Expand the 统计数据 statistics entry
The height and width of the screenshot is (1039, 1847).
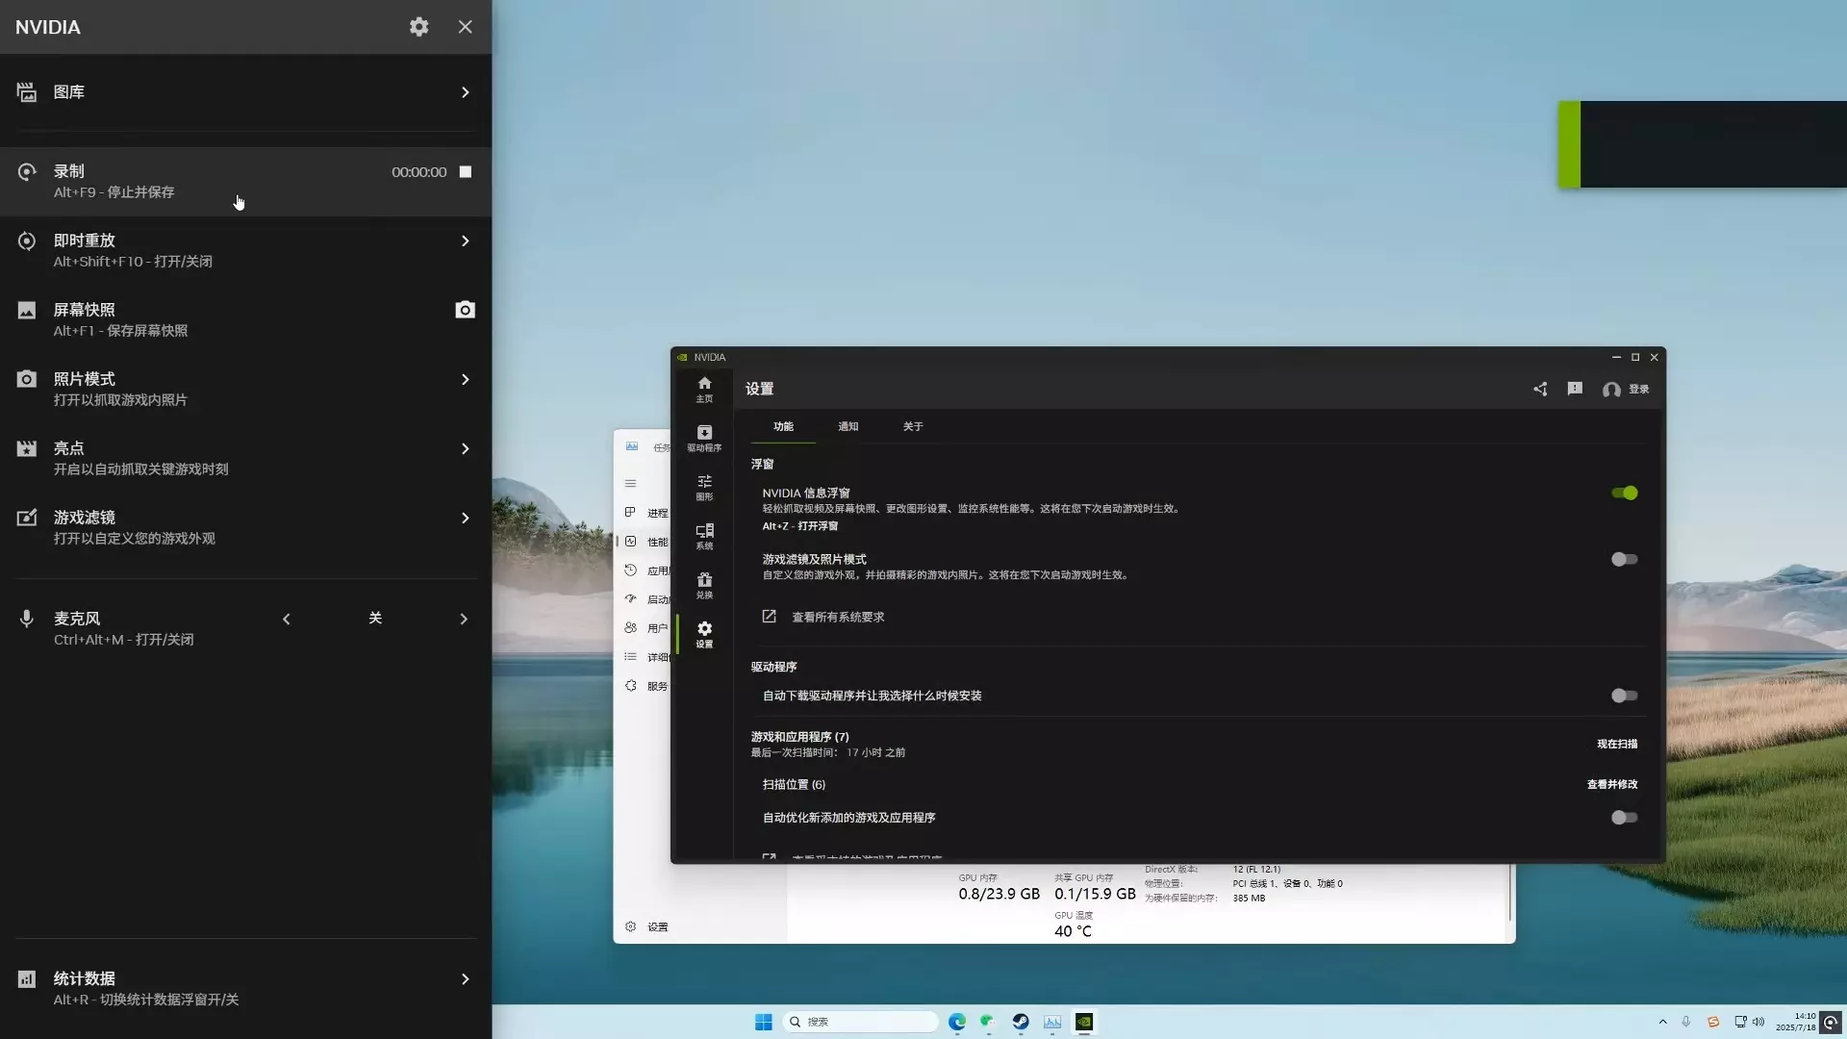click(x=465, y=979)
